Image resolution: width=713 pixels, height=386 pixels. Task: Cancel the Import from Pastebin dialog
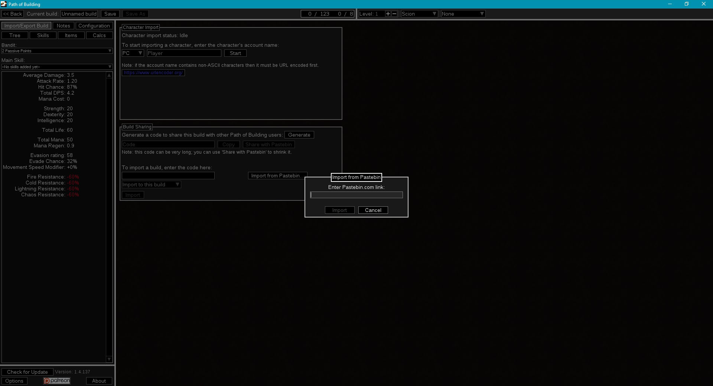coord(373,210)
